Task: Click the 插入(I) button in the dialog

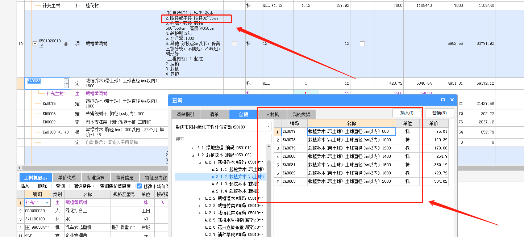Action: 407,113
